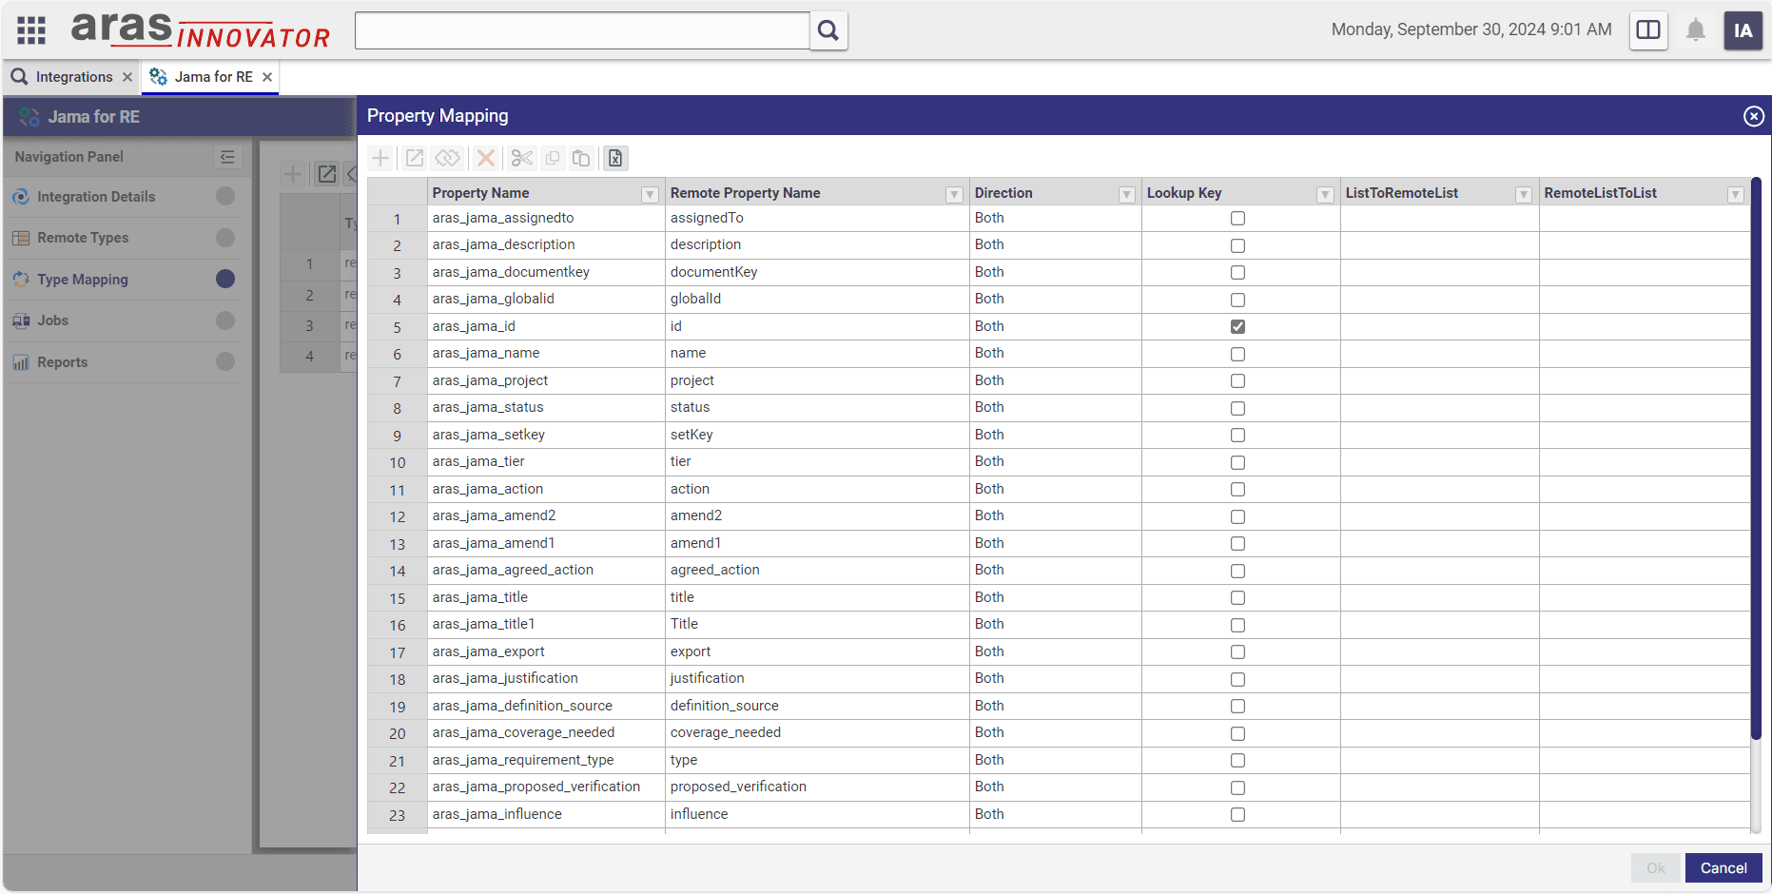Close the Integrations tab
Screen dimensions: 1772x894
tap(127, 77)
